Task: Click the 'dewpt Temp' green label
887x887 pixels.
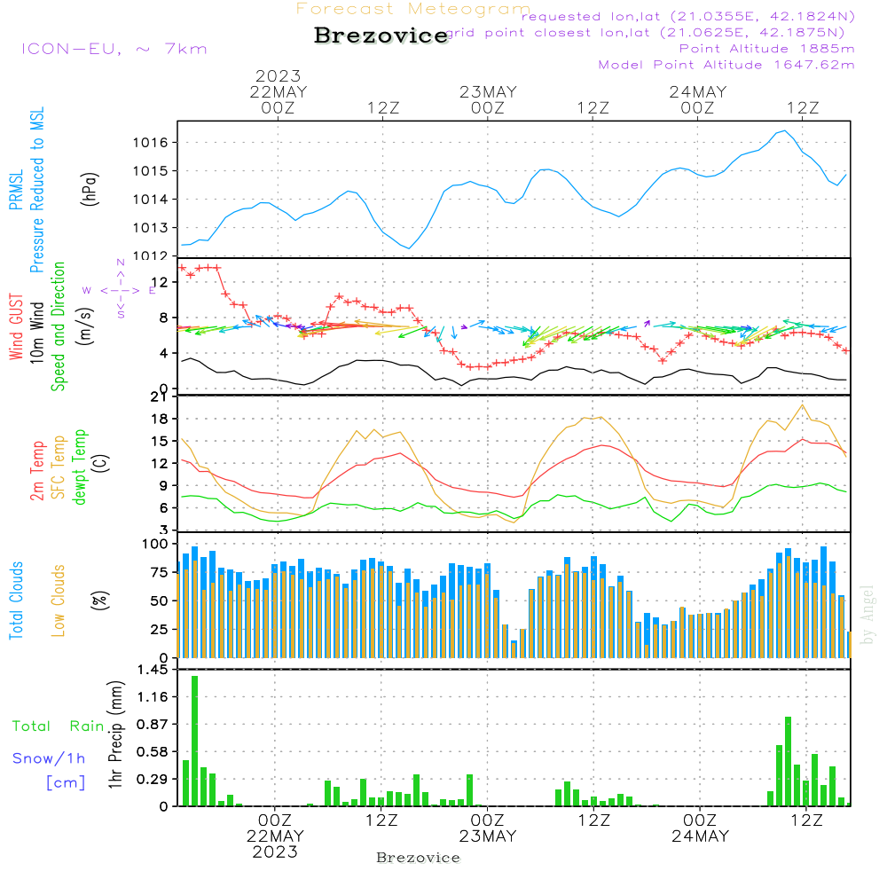Action: coord(79,467)
